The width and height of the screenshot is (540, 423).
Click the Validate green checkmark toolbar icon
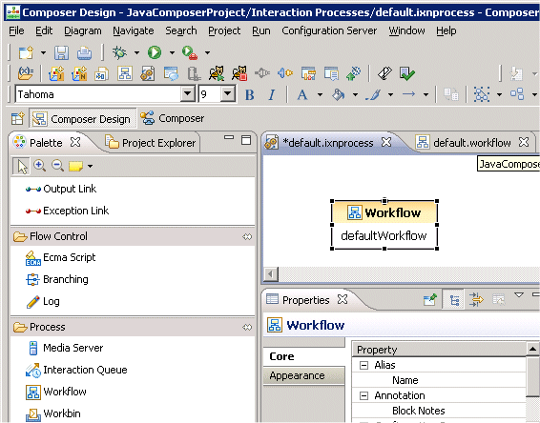[x=407, y=74]
